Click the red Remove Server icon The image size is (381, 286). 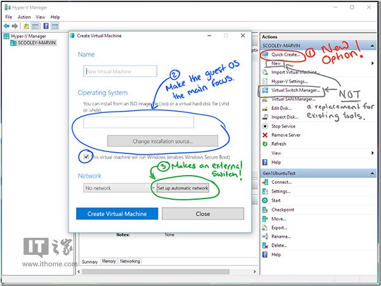coord(265,135)
